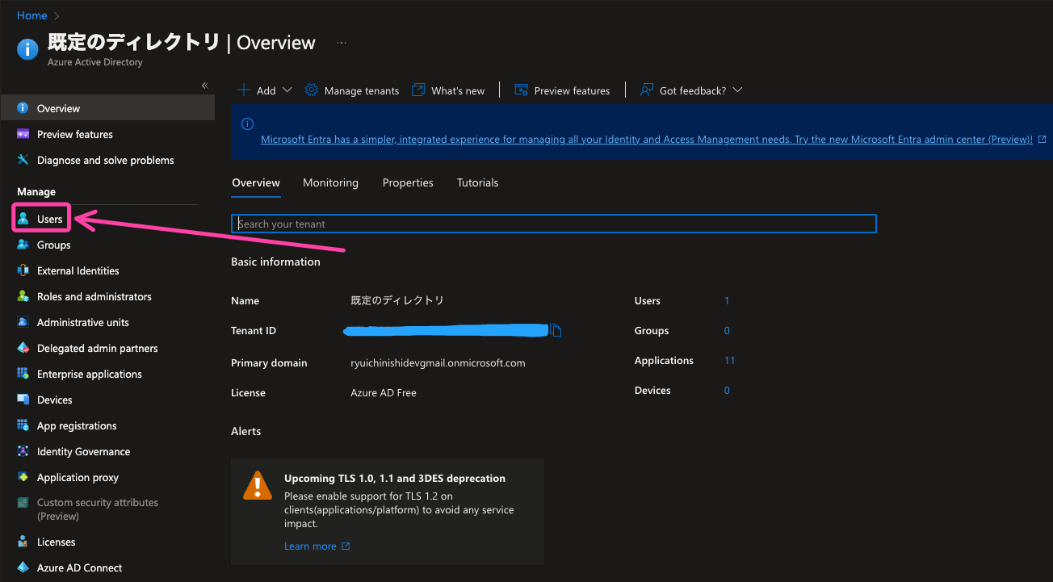This screenshot has width=1053, height=582.
Task: Click the Home breadcrumb link
Action: (32, 15)
